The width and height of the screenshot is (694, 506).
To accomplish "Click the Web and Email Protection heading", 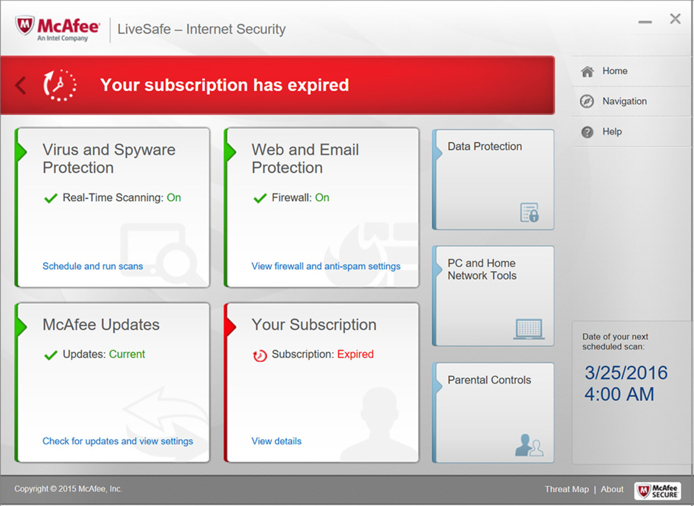I will click(x=305, y=159).
